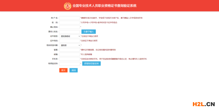Click hint 注册后不得自行修改 beside 证件类型
The width and height of the screenshot is (219, 111).
[89, 36]
